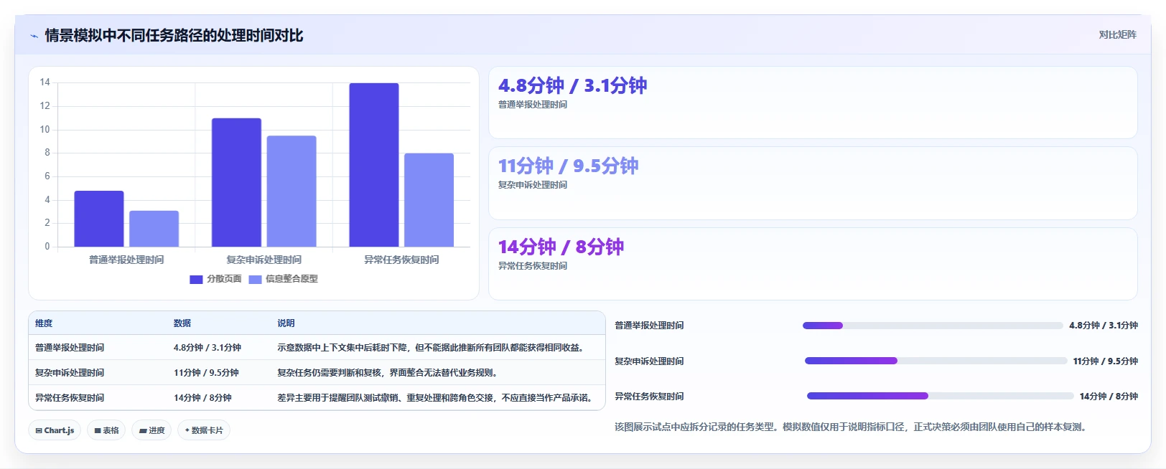Screen dimensions: 1166x469
Task: Click the description starting with 示意数据中上下文集中后
Action: click(x=432, y=348)
